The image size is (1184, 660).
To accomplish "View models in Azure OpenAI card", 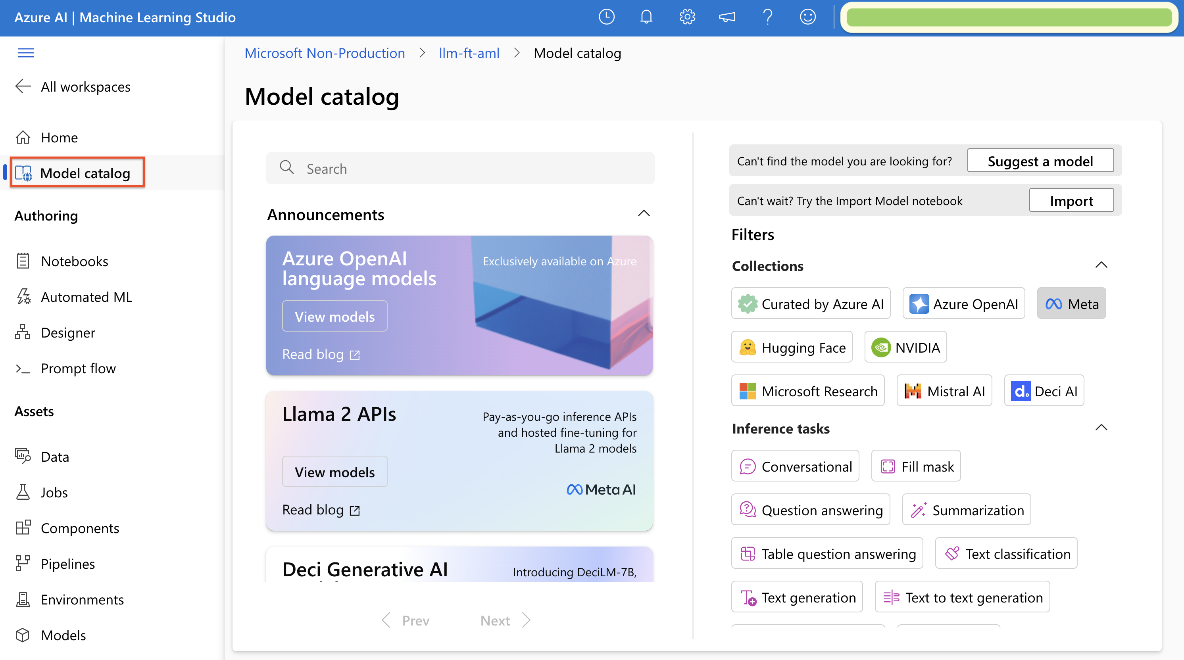I will click(334, 316).
